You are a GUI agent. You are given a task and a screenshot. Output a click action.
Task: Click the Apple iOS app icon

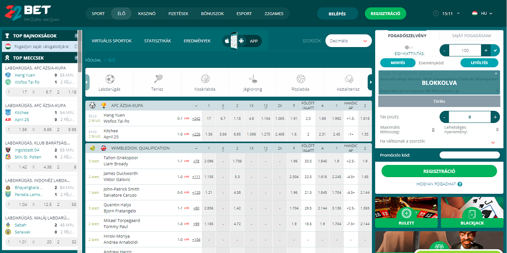click(227, 41)
